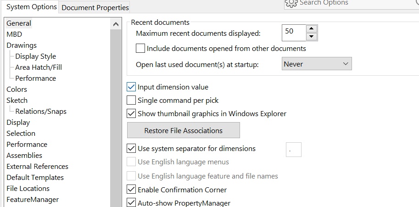The height and width of the screenshot is (207, 419).
Task: Decrease maximum recent documents with down arrow
Action: [x=311, y=37]
